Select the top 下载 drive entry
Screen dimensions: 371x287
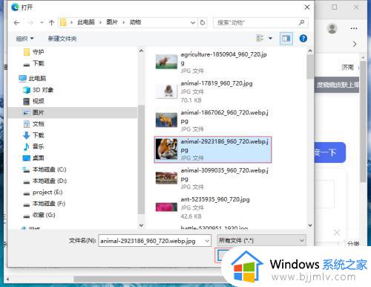33,63
